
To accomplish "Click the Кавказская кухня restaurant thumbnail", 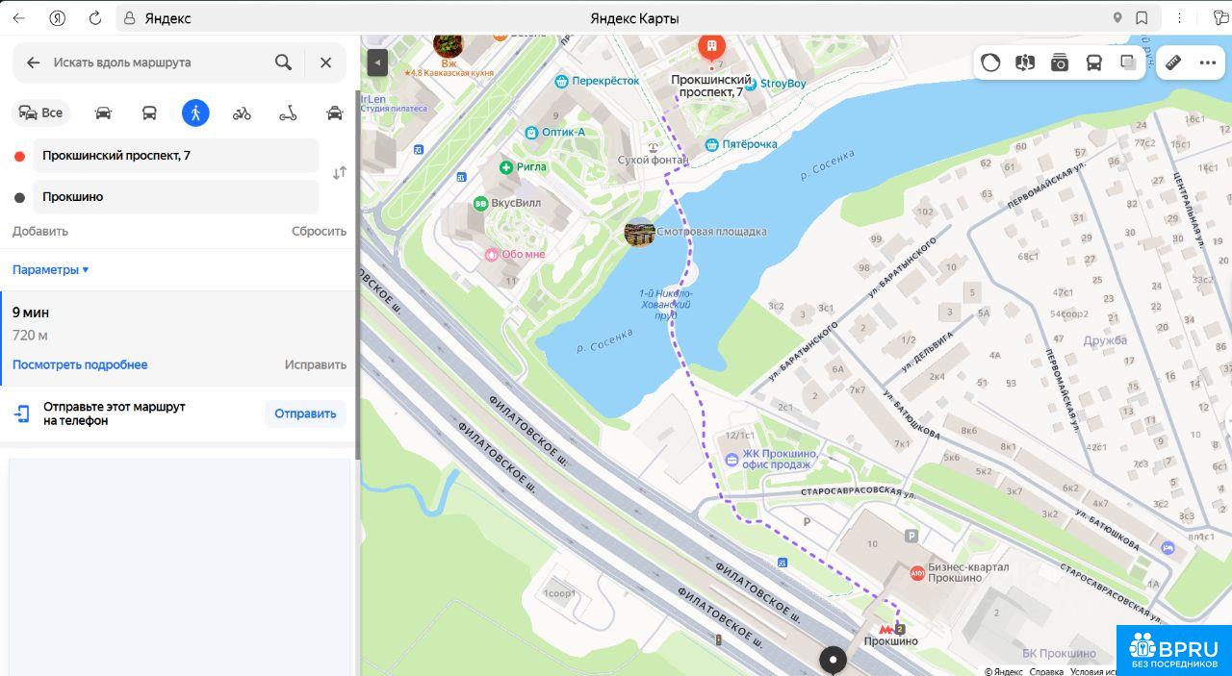I will [448, 43].
